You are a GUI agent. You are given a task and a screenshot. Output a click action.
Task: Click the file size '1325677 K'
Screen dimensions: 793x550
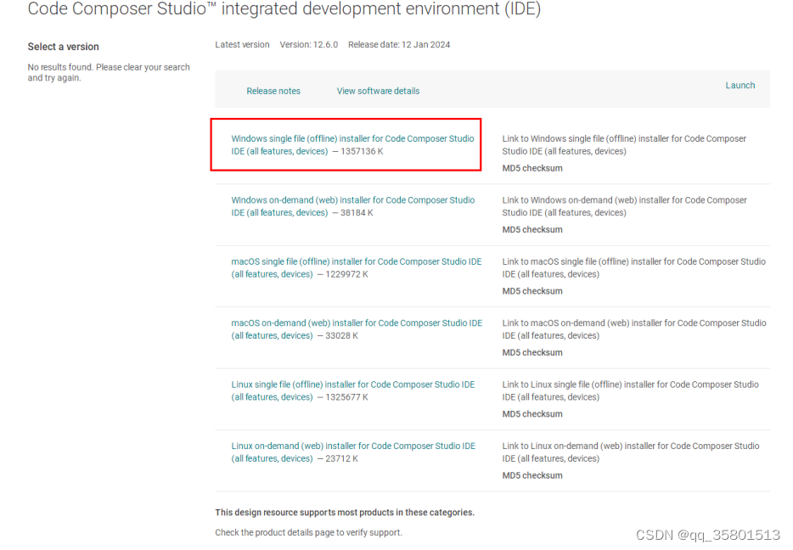coord(347,397)
